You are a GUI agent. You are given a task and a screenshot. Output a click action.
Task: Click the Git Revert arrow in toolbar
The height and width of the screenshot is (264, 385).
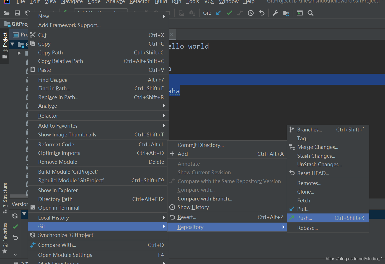(x=262, y=13)
